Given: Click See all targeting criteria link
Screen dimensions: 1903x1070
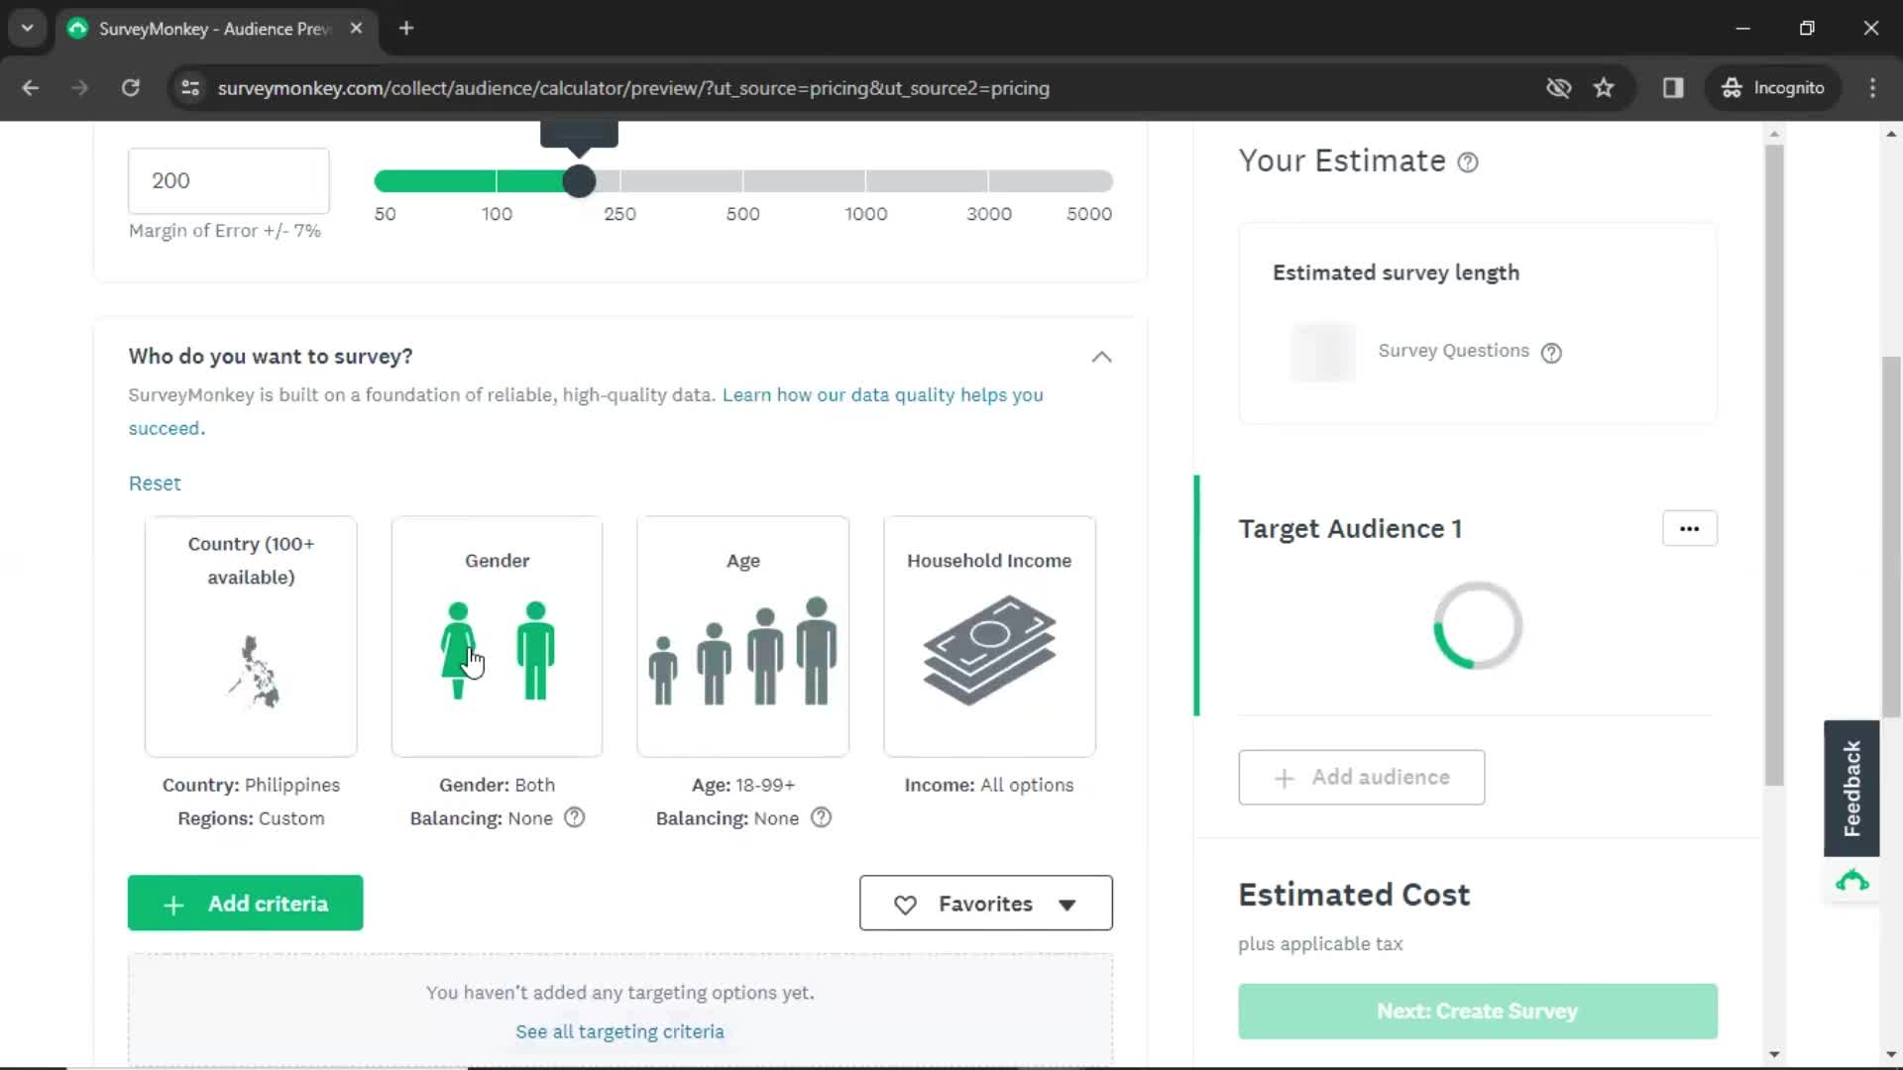Looking at the screenshot, I should [619, 1032].
